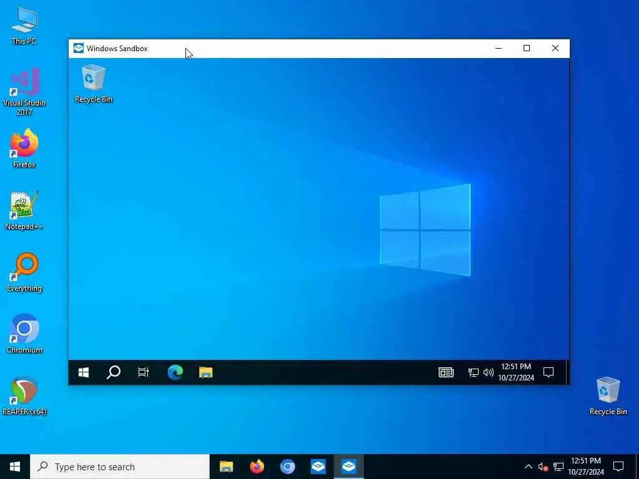This screenshot has height=479, width=639.
Task: Open host Action Center notifications
Action: (618, 467)
